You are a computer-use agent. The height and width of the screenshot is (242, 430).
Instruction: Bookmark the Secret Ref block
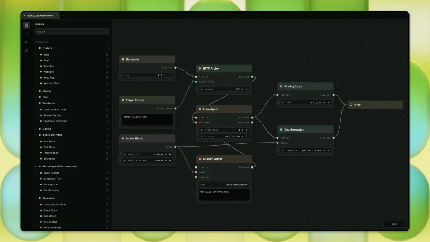point(107,158)
